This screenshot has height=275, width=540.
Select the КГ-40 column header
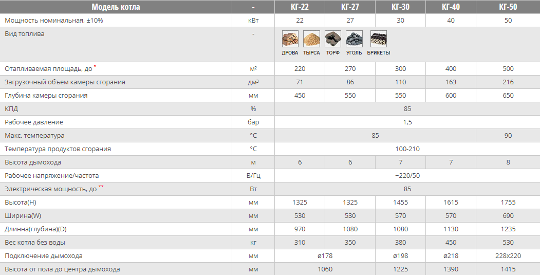tap(451, 7)
